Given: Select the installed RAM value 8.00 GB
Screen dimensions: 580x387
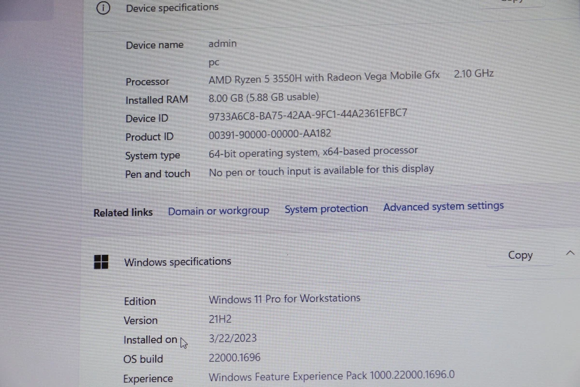Looking at the screenshot, I should pyautogui.click(x=264, y=97).
